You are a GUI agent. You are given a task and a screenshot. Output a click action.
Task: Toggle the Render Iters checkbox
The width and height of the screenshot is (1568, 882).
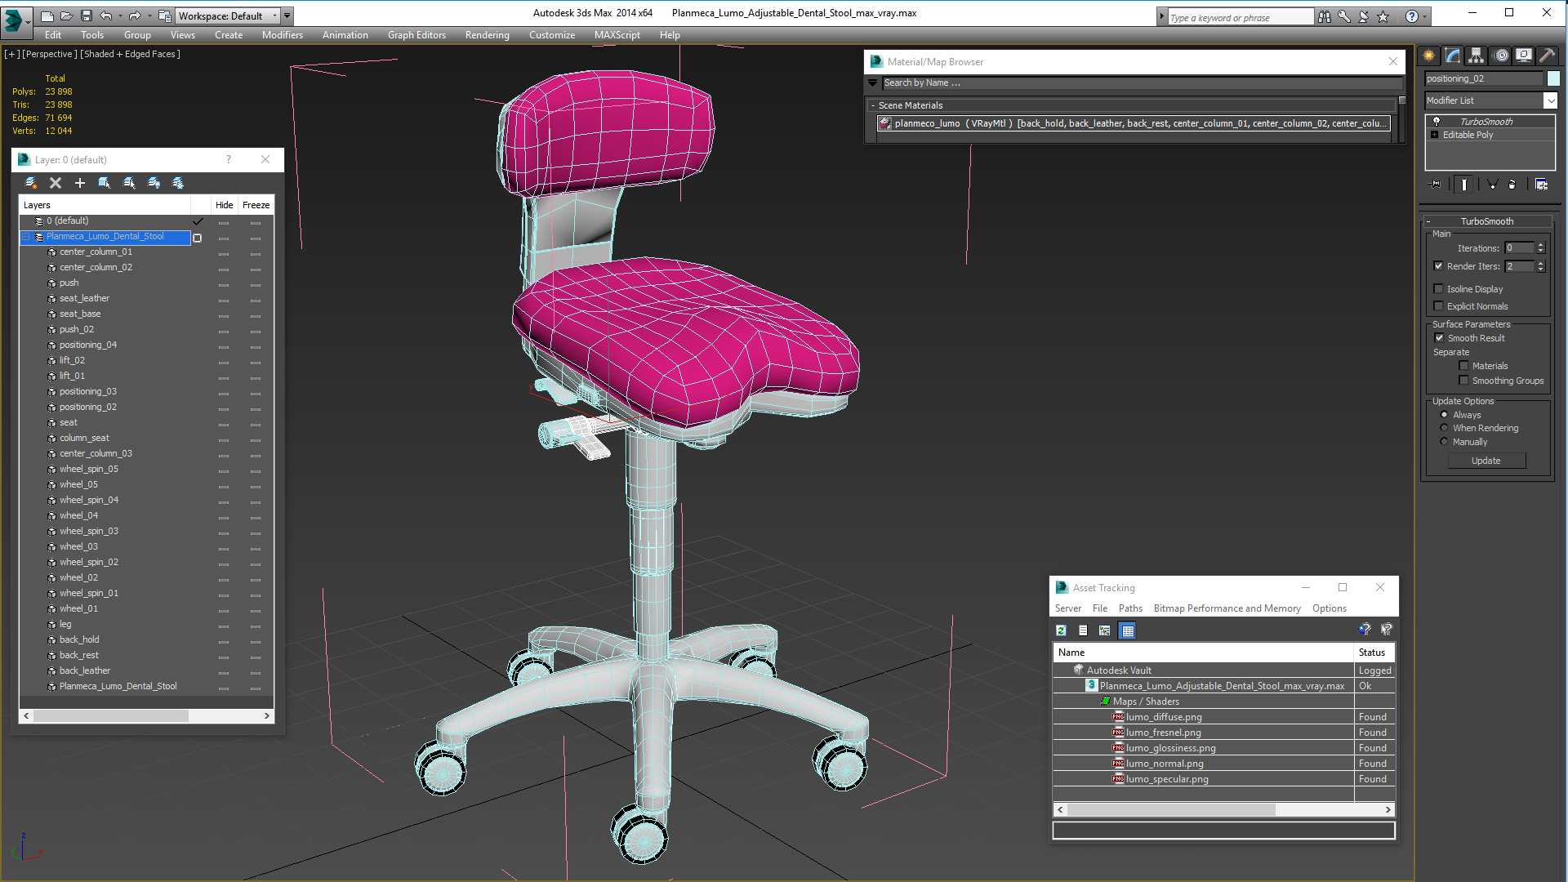pyautogui.click(x=1439, y=266)
